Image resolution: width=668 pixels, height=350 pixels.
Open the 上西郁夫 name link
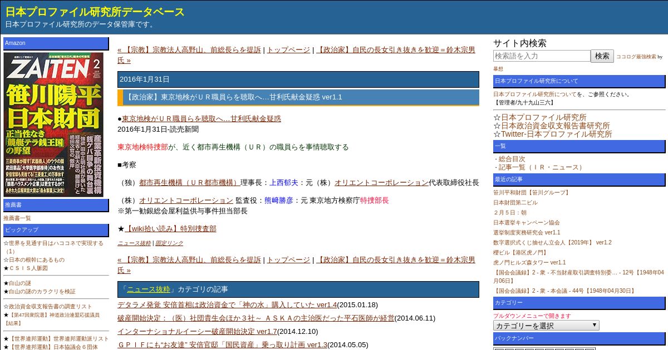click(x=284, y=182)
